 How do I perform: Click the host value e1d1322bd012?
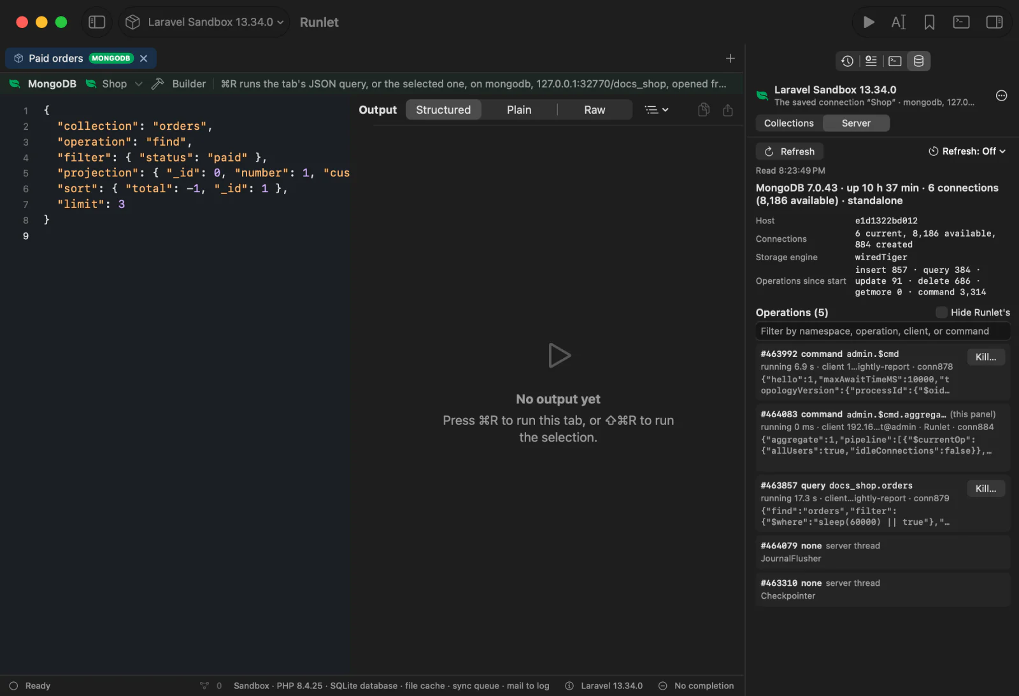pos(886,221)
